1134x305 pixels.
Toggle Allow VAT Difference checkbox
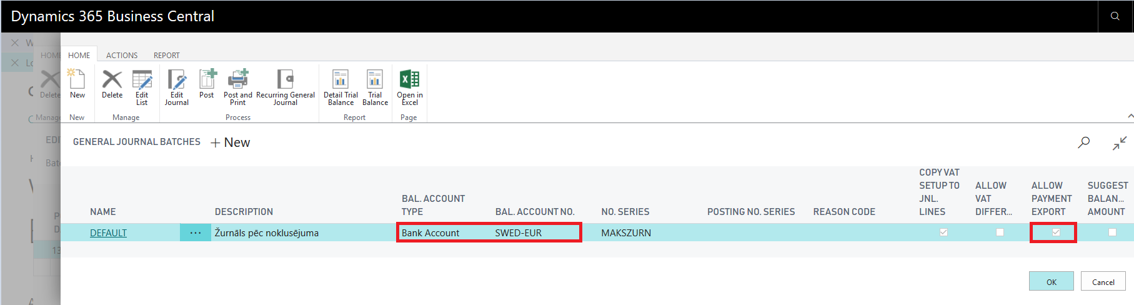tap(1000, 232)
